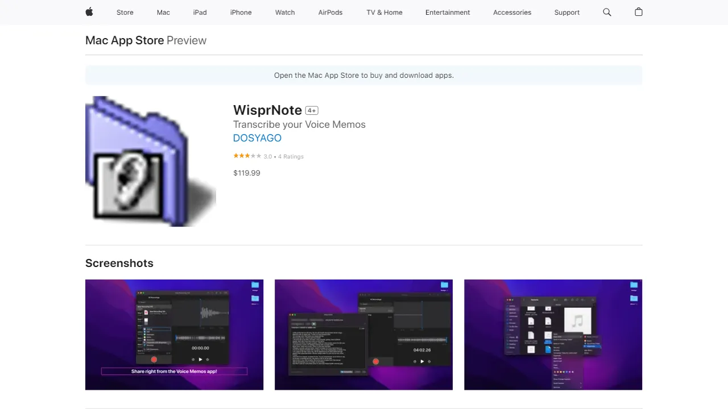Click the 3.0 • 4 Ratings text
Screen dimensions: 728x409
coord(284,157)
